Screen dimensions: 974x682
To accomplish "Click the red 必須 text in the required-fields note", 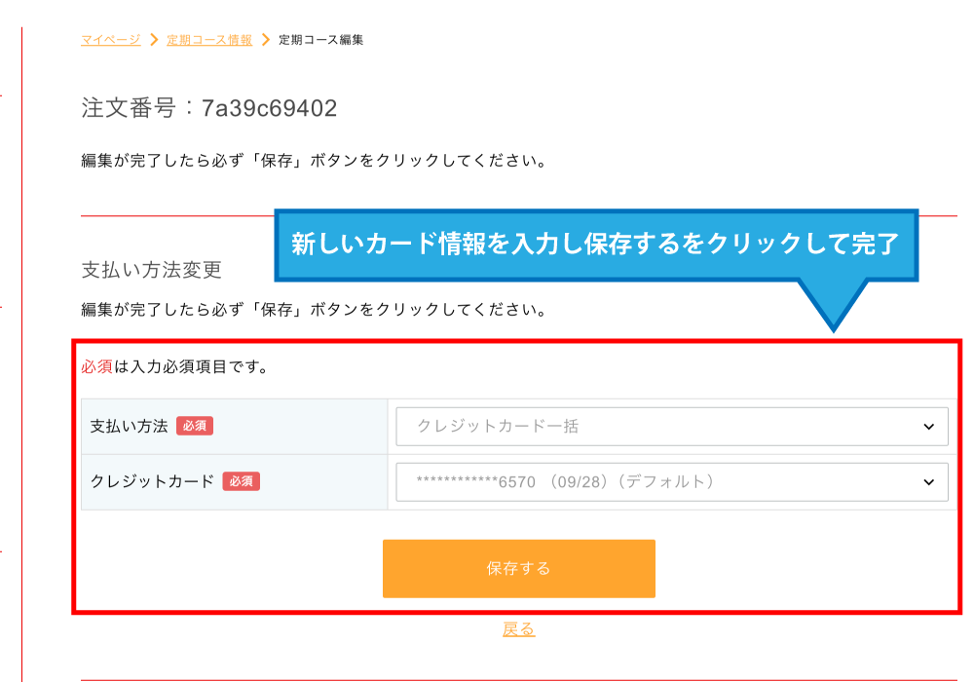I will tap(97, 368).
